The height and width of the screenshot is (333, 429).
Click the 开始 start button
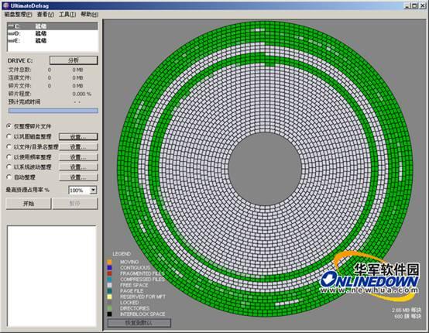29,204
